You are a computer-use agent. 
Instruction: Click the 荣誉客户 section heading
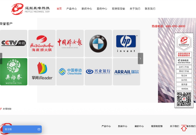6,24
